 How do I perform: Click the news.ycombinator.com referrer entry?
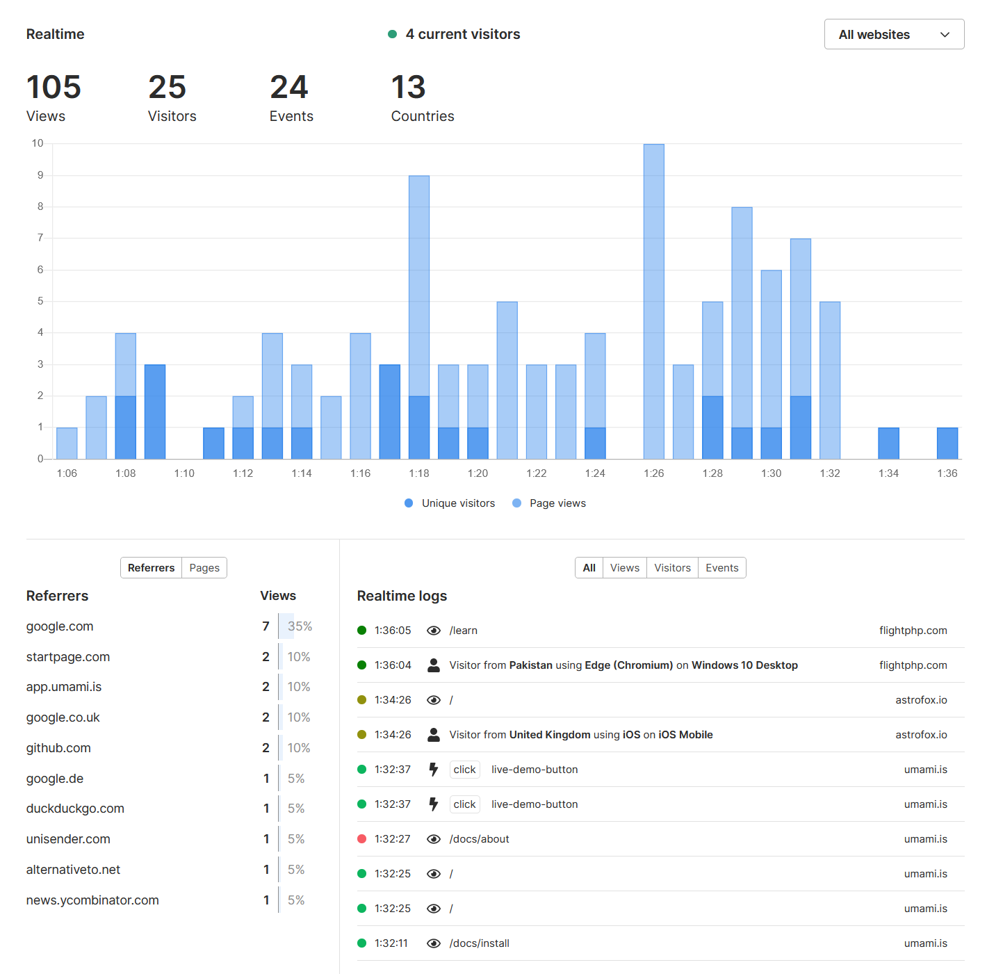click(x=92, y=900)
